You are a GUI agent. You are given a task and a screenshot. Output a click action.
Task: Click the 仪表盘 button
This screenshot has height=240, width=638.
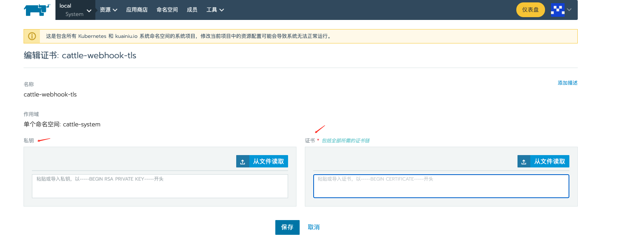tap(530, 10)
